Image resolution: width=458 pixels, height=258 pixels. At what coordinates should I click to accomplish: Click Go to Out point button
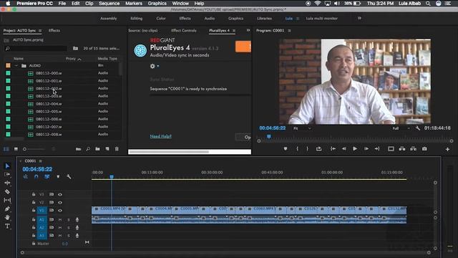(x=377, y=149)
